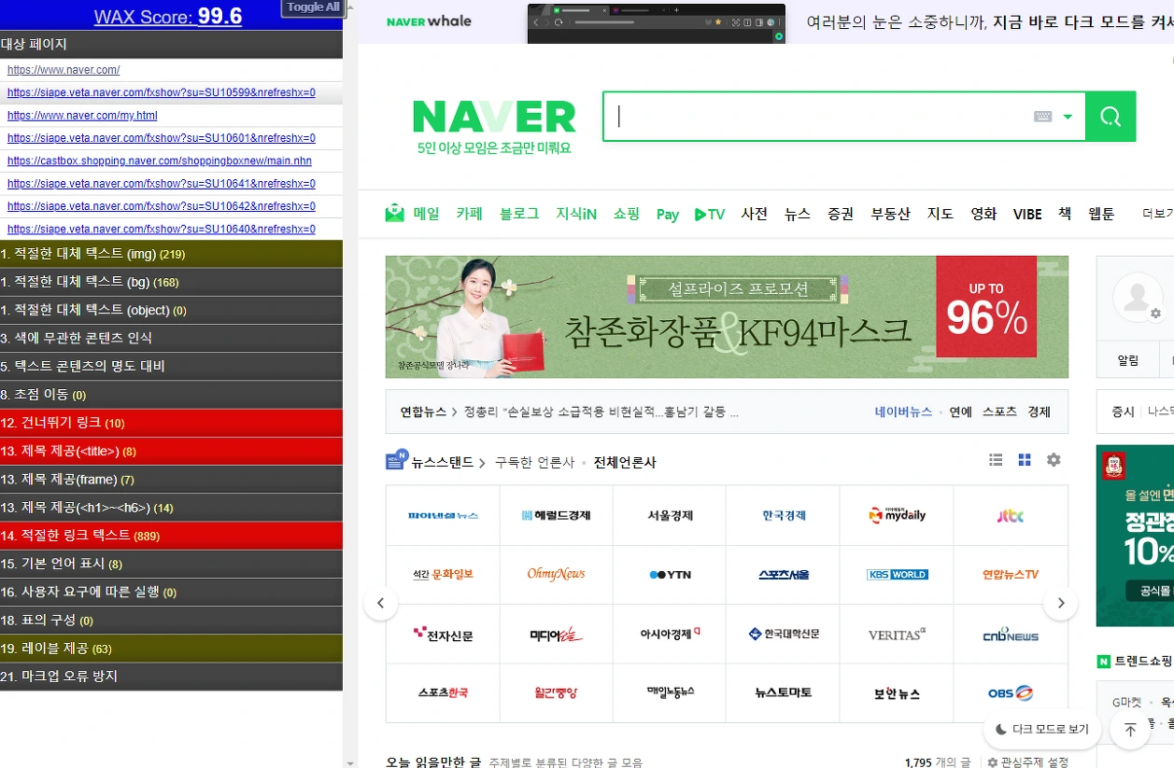Open newsstand settings gear icon
Viewport: 1174px width, 768px height.
[1054, 460]
